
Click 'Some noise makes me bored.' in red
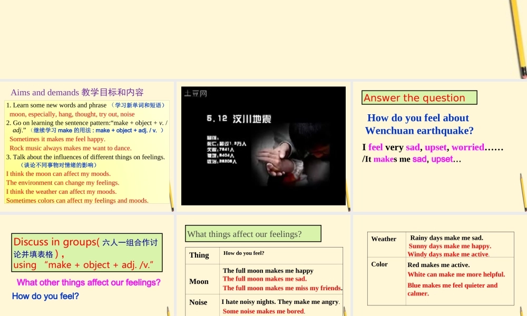(x=264, y=311)
